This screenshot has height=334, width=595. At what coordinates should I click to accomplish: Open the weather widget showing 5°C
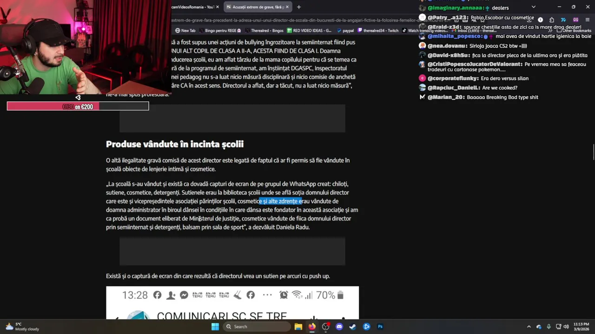[22, 327]
